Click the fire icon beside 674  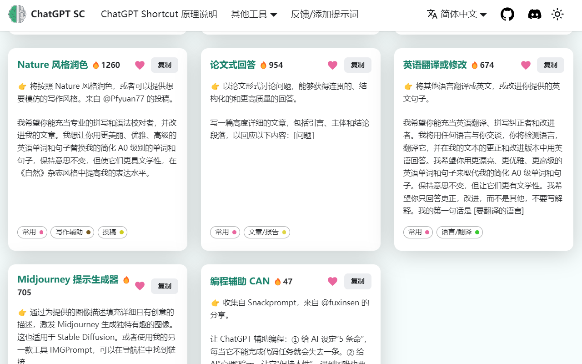click(475, 65)
